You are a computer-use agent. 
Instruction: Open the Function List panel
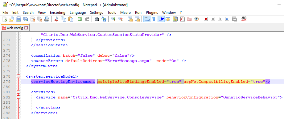tap(182, 19)
